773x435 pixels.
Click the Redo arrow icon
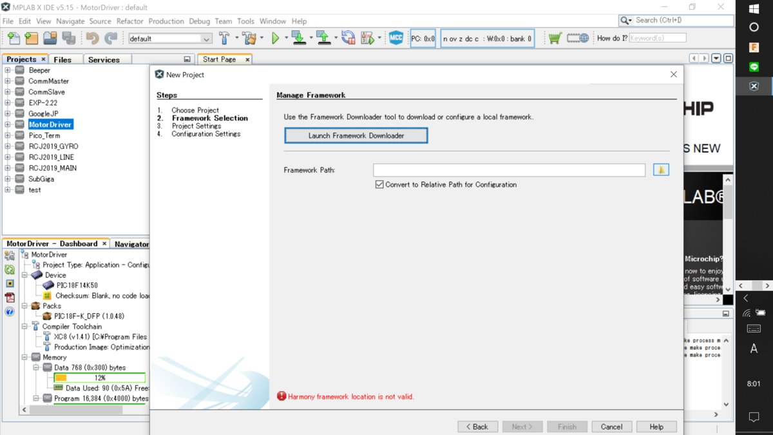[111, 39]
